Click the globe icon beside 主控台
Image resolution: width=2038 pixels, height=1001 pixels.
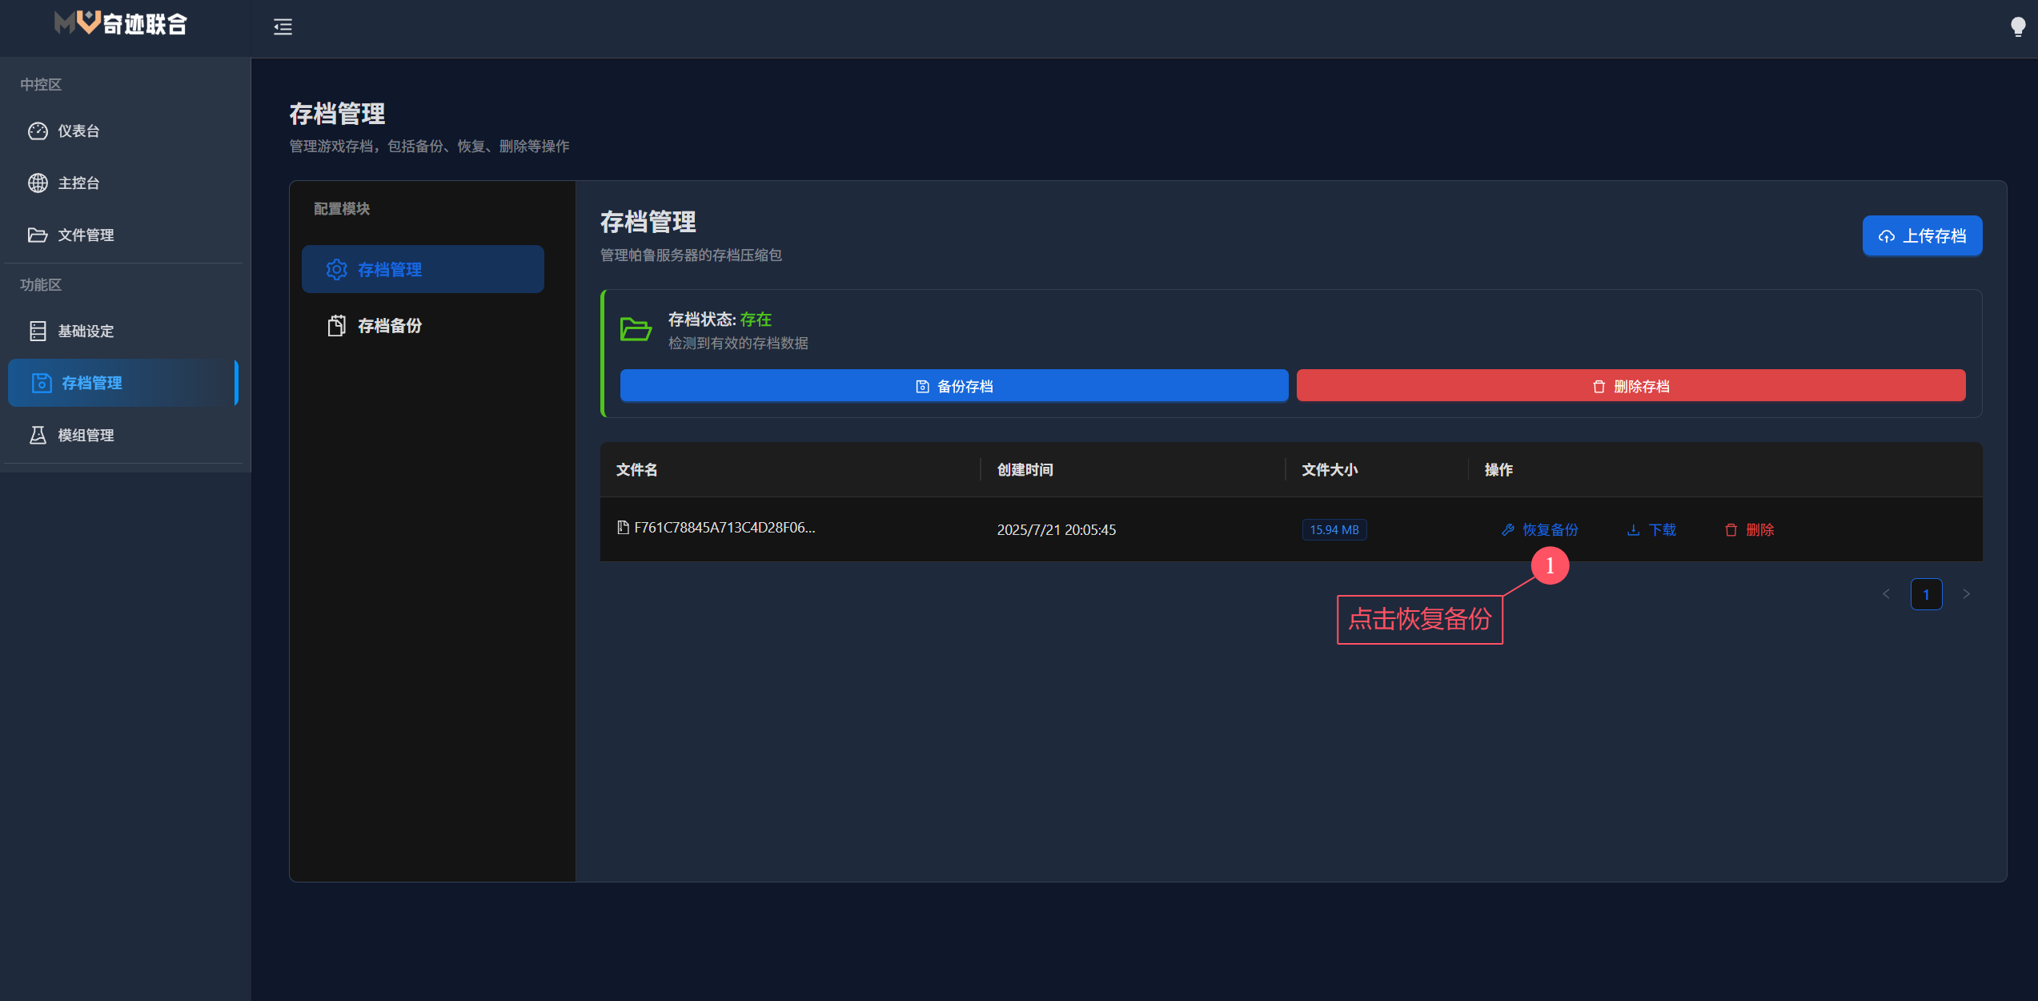click(38, 183)
